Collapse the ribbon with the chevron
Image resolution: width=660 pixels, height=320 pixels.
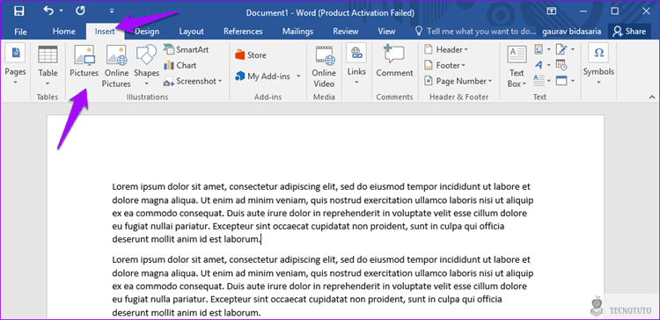coord(652,97)
